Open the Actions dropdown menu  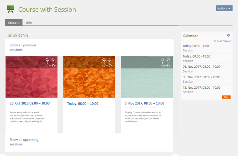[224, 8]
